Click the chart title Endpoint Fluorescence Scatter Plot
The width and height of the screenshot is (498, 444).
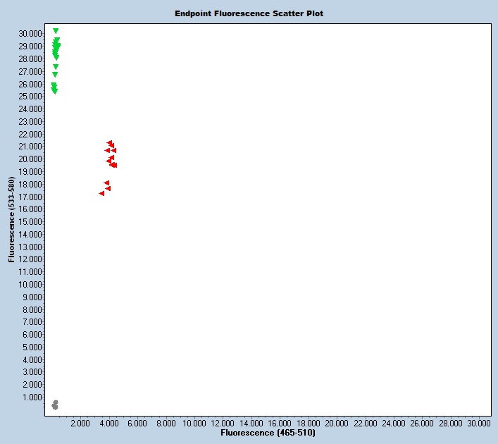point(249,13)
